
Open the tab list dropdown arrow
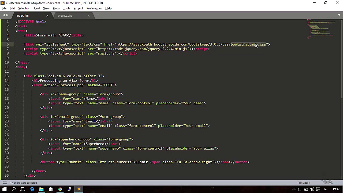click(339, 15)
